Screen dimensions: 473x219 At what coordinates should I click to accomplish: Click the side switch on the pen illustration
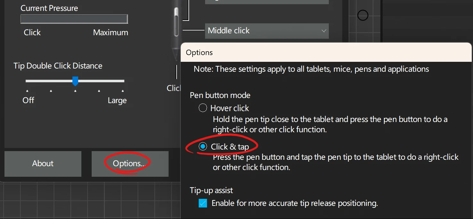coord(176,22)
